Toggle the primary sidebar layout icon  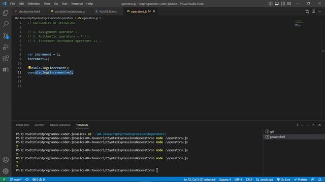pyautogui.click(x=270, y=4)
